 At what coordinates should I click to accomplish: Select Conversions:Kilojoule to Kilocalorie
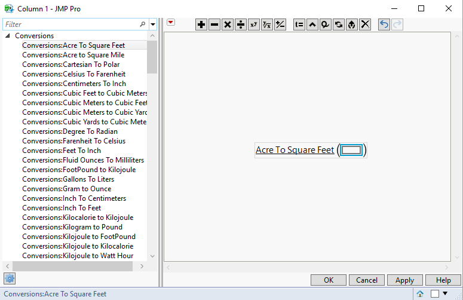pos(78,246)
